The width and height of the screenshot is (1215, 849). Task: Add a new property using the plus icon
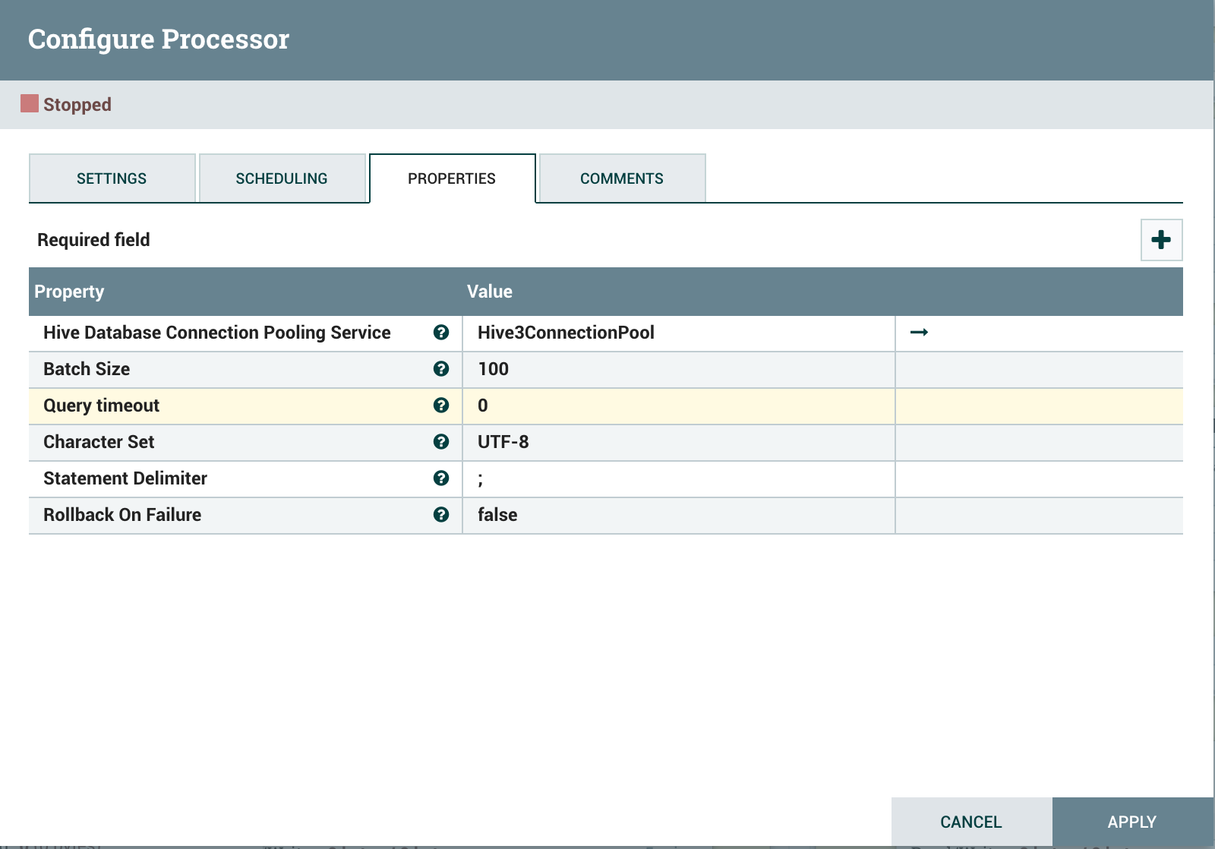point(1160,239)
